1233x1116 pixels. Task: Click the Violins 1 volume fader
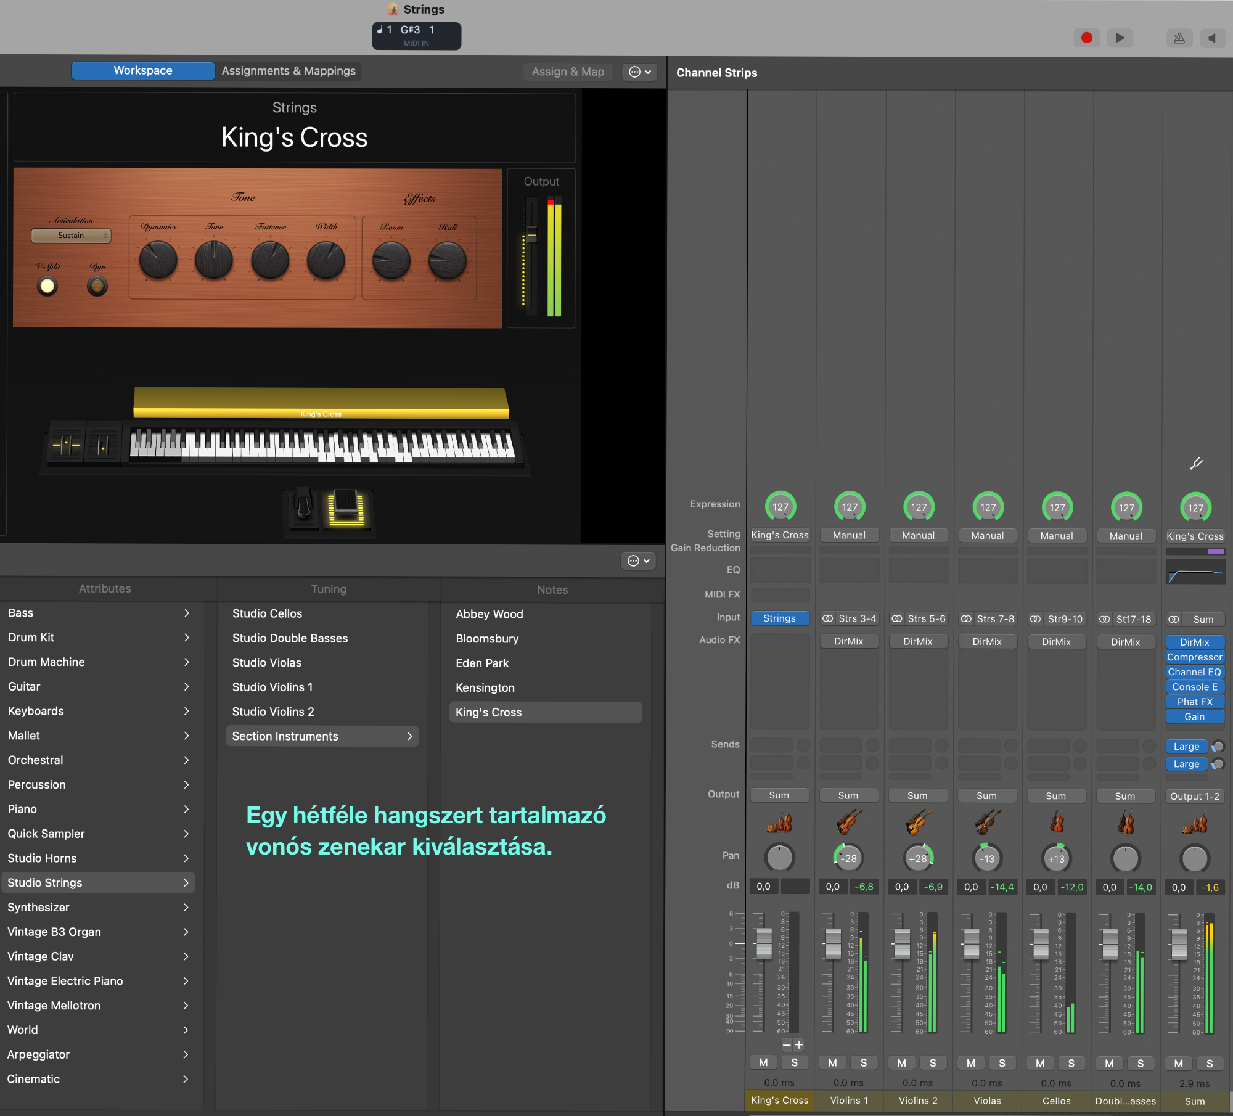(x=833, y=943)
